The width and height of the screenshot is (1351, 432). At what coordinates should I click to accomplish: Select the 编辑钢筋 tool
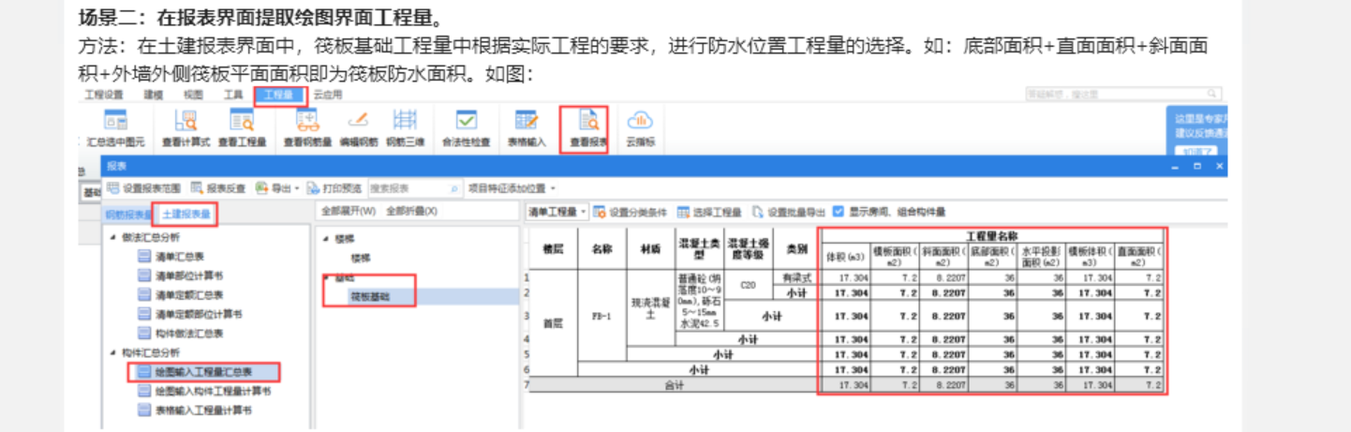pyautogui.click(x=358, y=127)
